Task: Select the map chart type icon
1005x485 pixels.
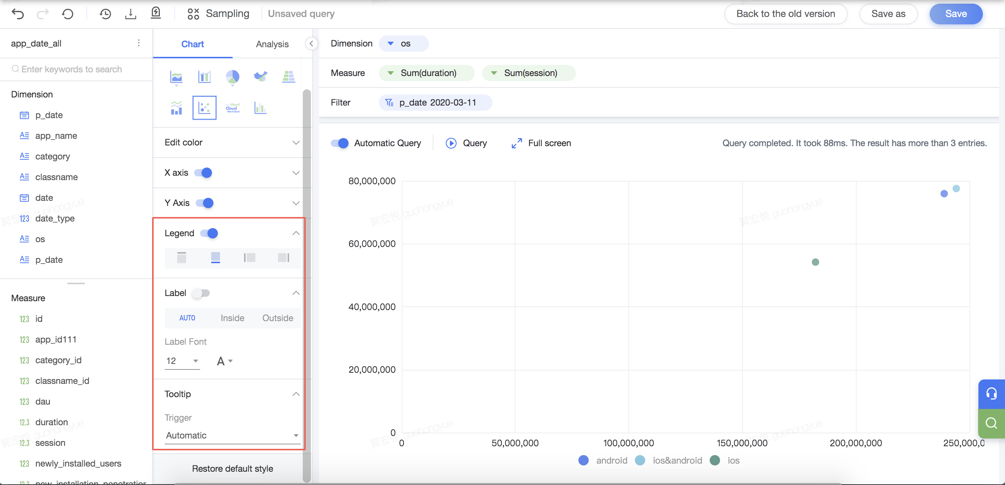Action: pos(261,76)
